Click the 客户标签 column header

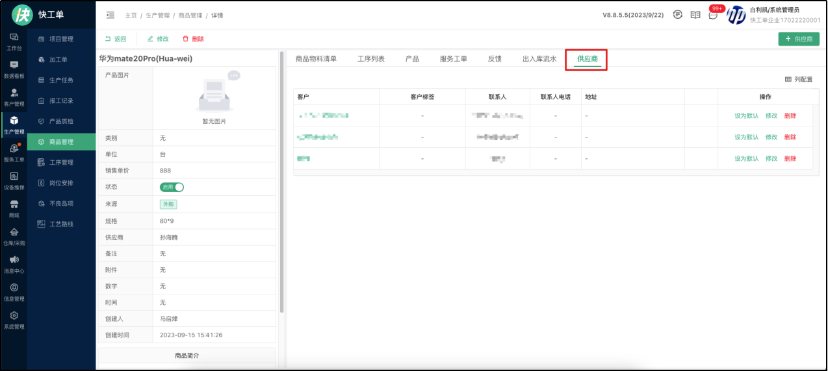click(422, 97)
